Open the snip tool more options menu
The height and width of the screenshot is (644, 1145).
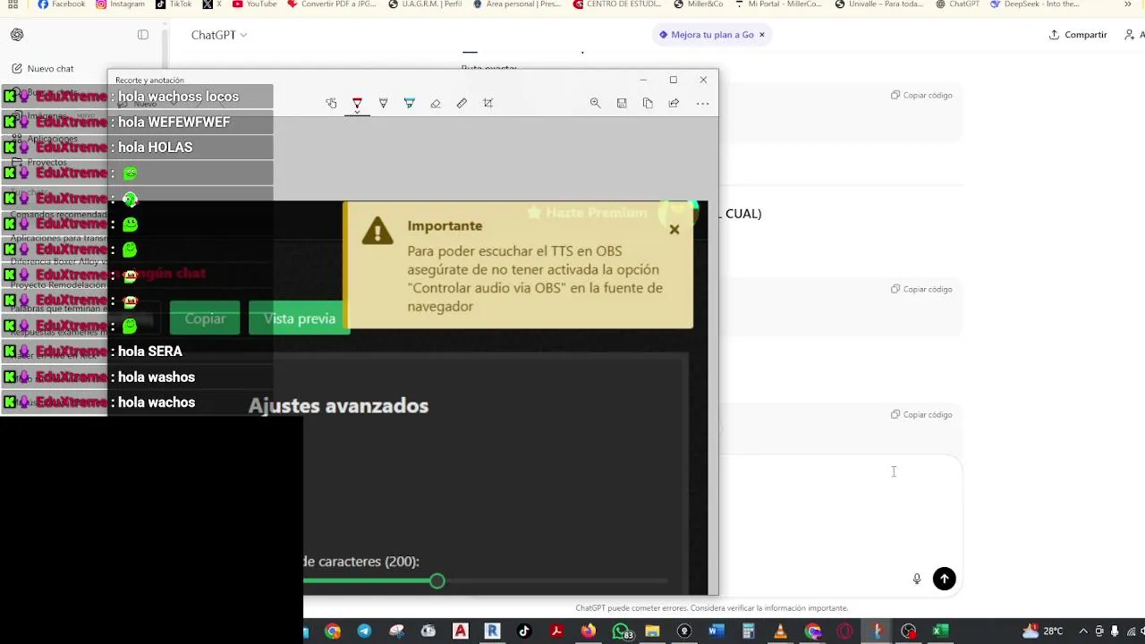703,104
